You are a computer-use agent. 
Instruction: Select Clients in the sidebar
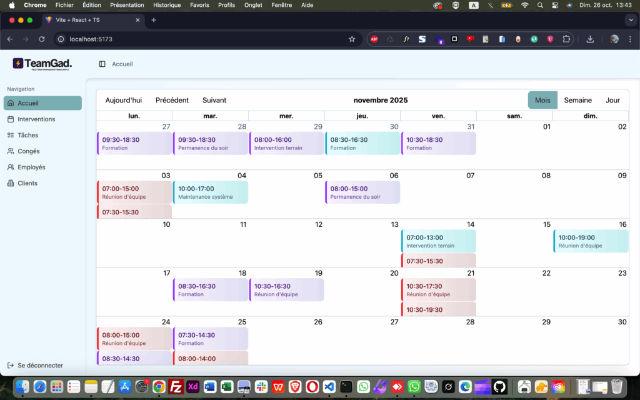pos(27,183)
